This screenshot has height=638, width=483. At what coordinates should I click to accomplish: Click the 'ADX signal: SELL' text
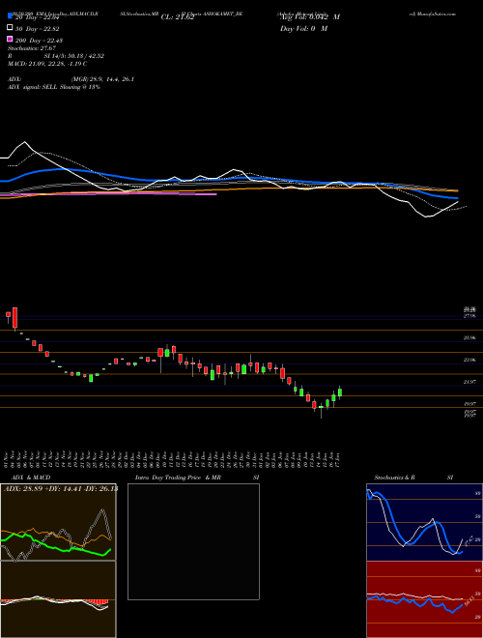[x=33, y=87]
